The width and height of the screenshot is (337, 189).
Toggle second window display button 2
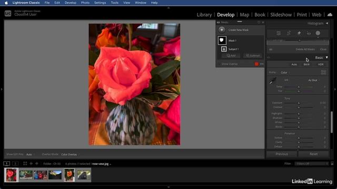coord(15,164)
